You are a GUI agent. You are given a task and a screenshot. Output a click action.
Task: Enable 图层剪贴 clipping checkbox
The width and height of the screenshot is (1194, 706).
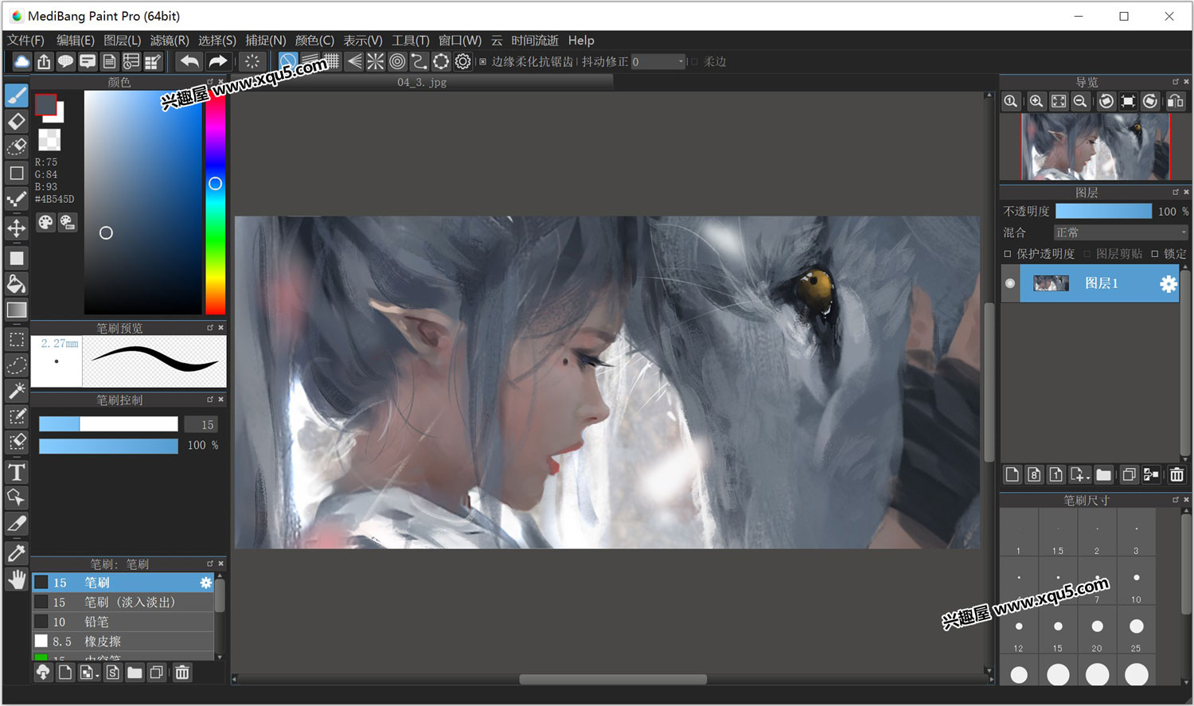click(1087, 254)
